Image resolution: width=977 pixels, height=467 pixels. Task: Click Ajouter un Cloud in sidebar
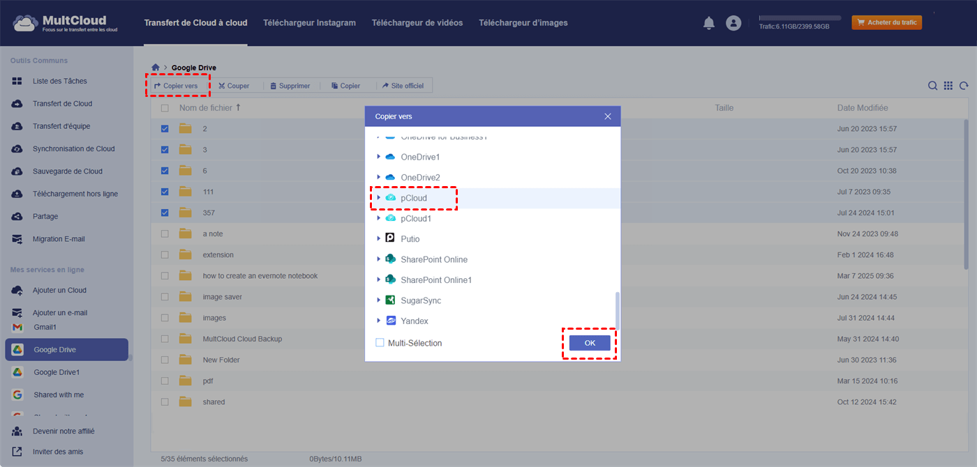(59, 290)
